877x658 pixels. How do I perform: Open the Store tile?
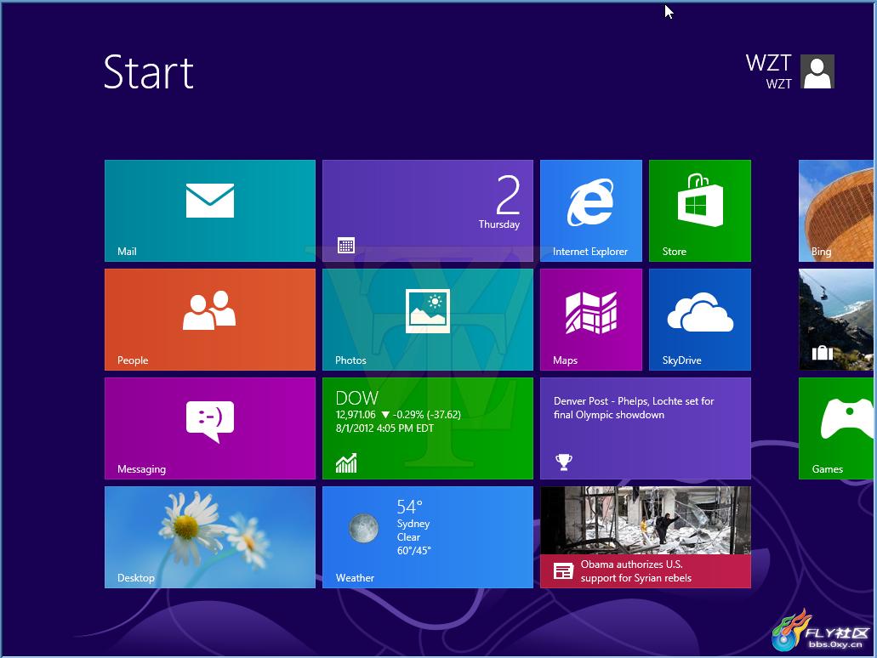(700, 211)
